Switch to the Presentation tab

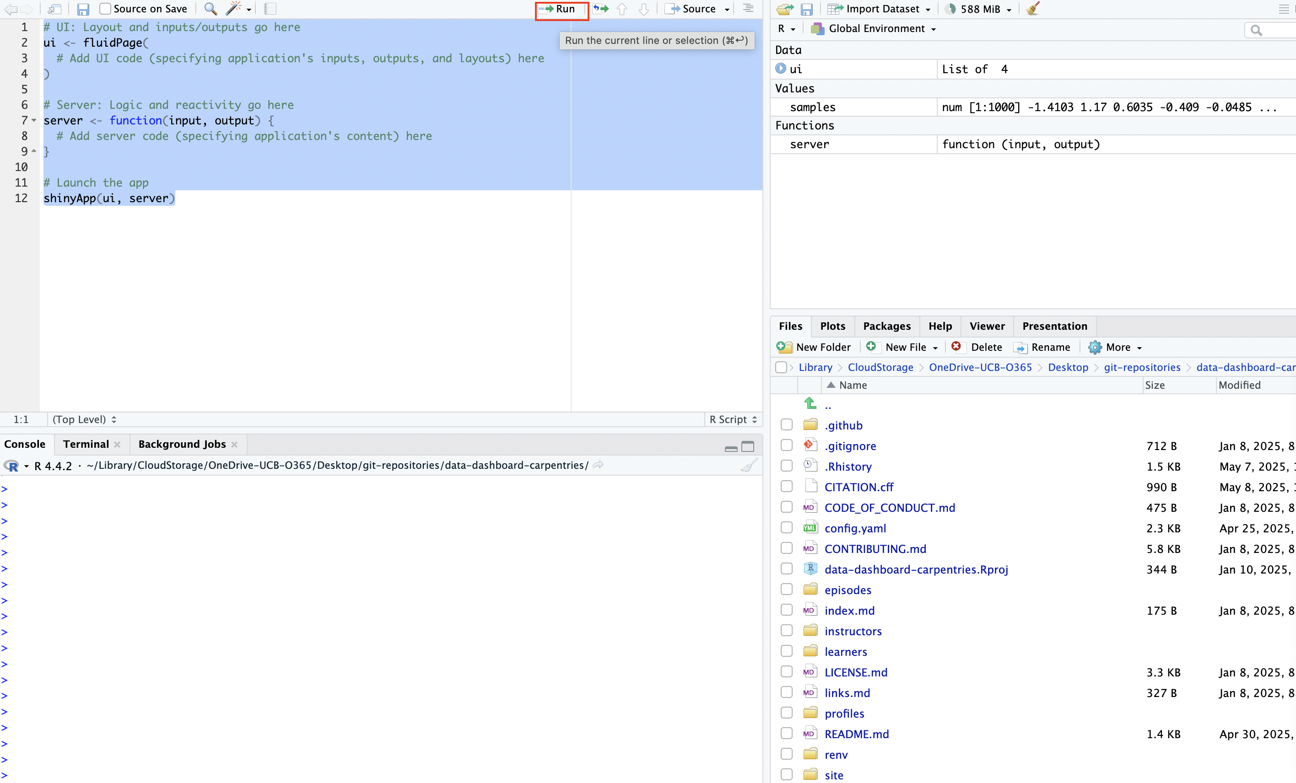pyautogui.click(x=1054, y=327)
